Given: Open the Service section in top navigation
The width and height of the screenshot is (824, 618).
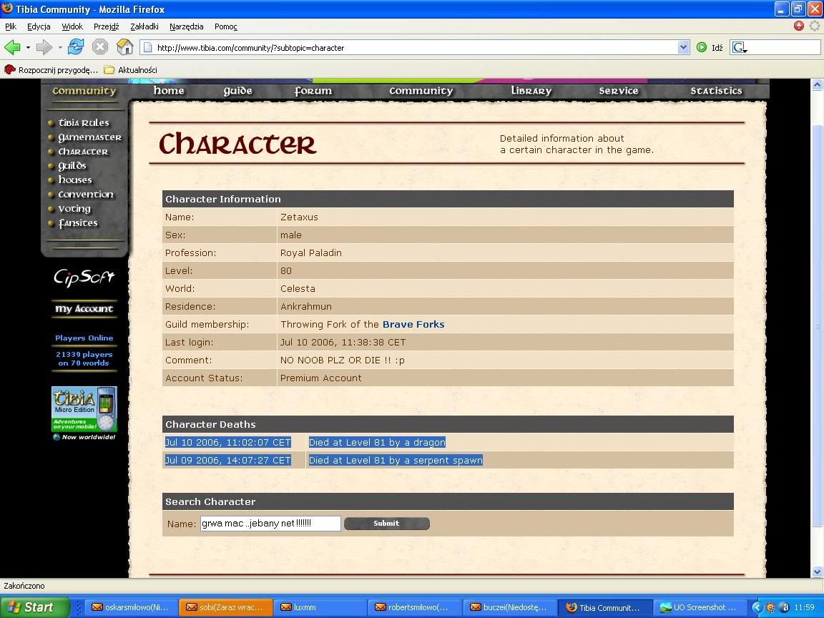Looking at the screenshot, I should pyautogui.click(x=619, y=91).
